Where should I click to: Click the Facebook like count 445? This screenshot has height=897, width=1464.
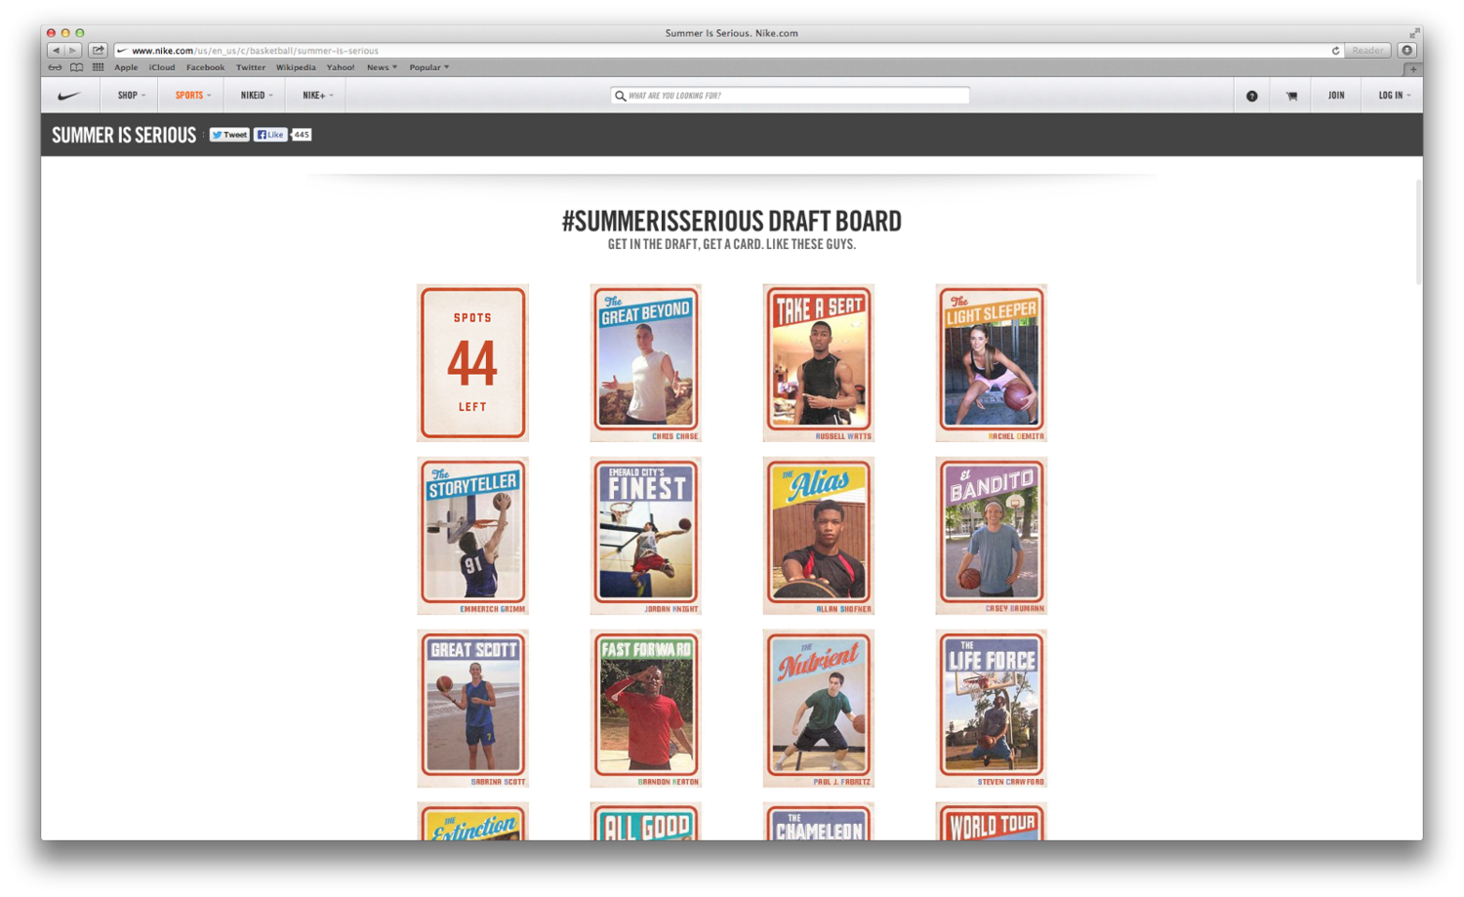click(302, 135)
